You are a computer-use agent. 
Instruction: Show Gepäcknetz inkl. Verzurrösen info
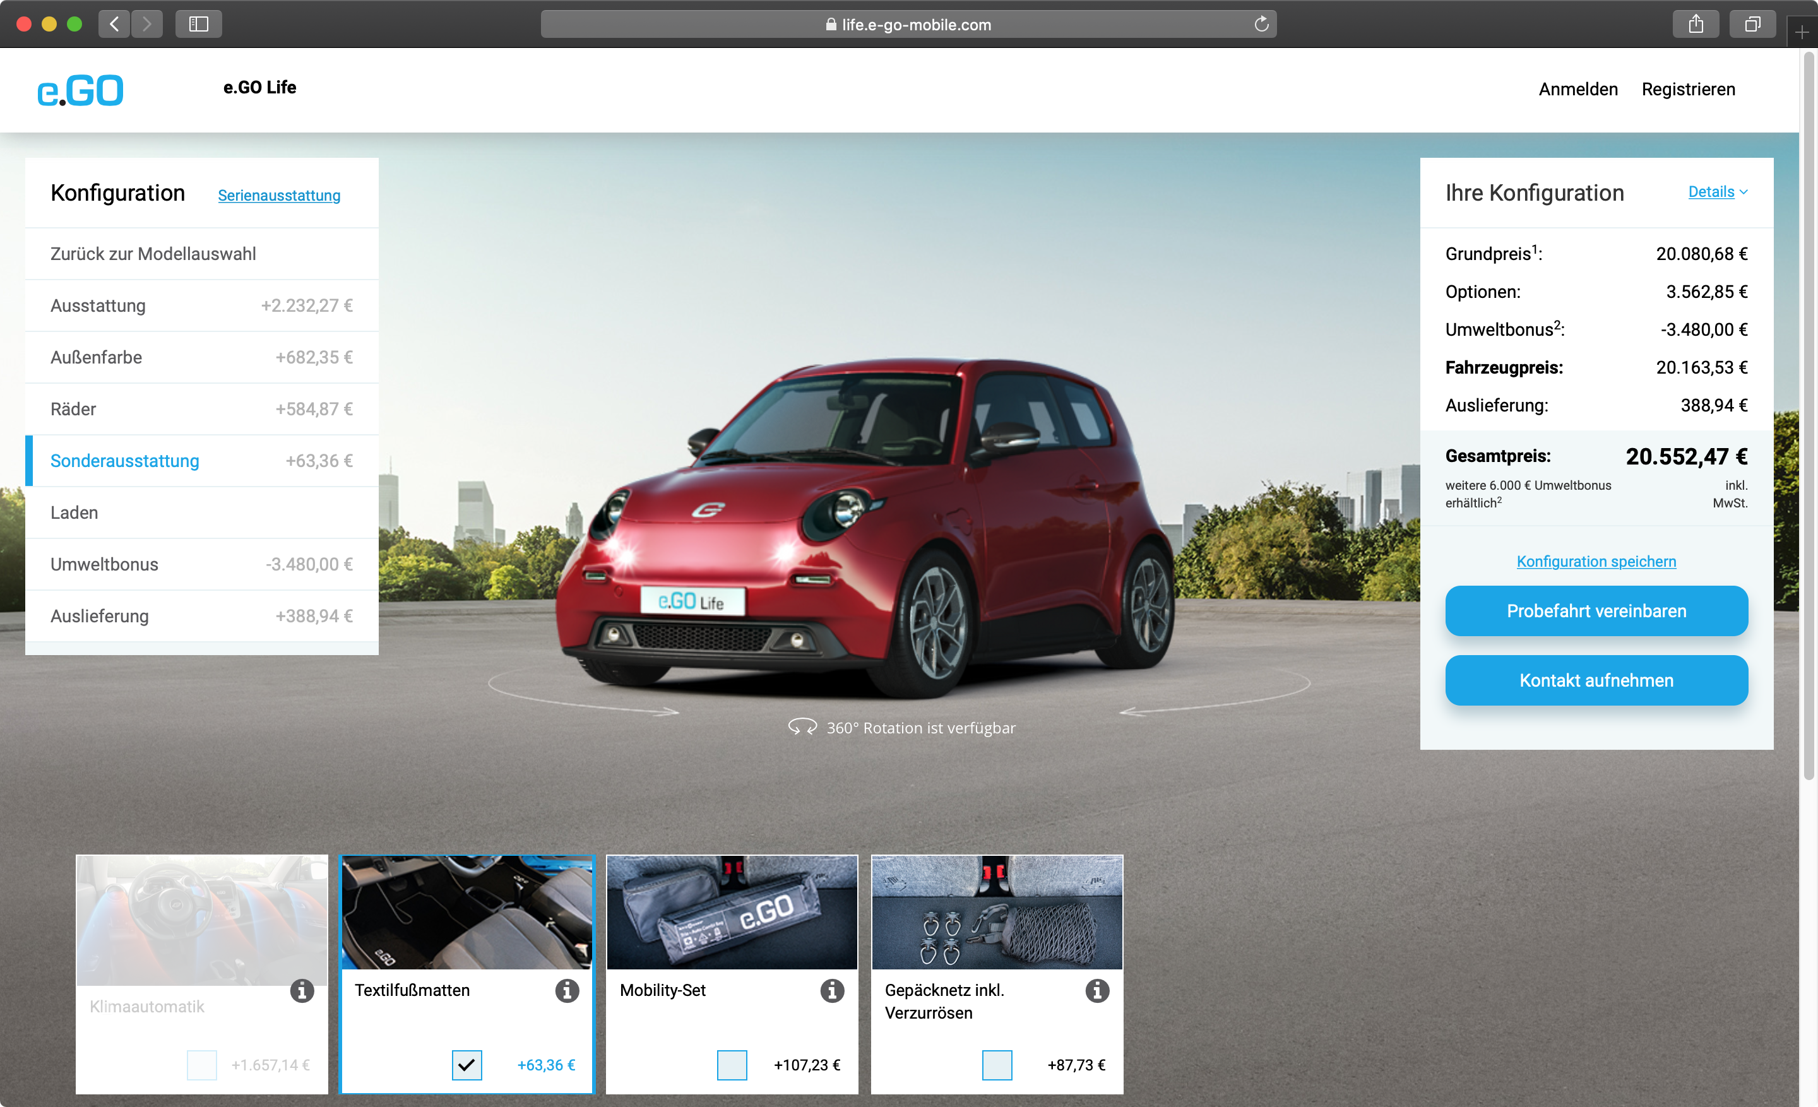(1097, 990)
